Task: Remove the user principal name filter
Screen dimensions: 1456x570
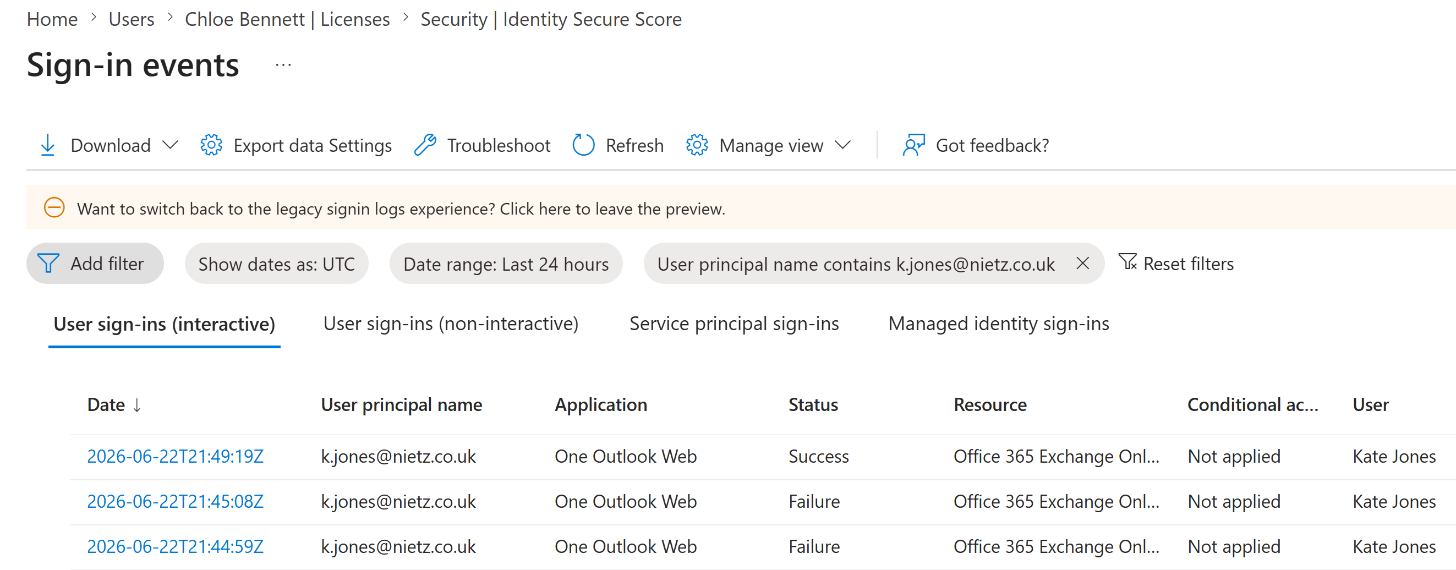Action: coord(1082,262)
